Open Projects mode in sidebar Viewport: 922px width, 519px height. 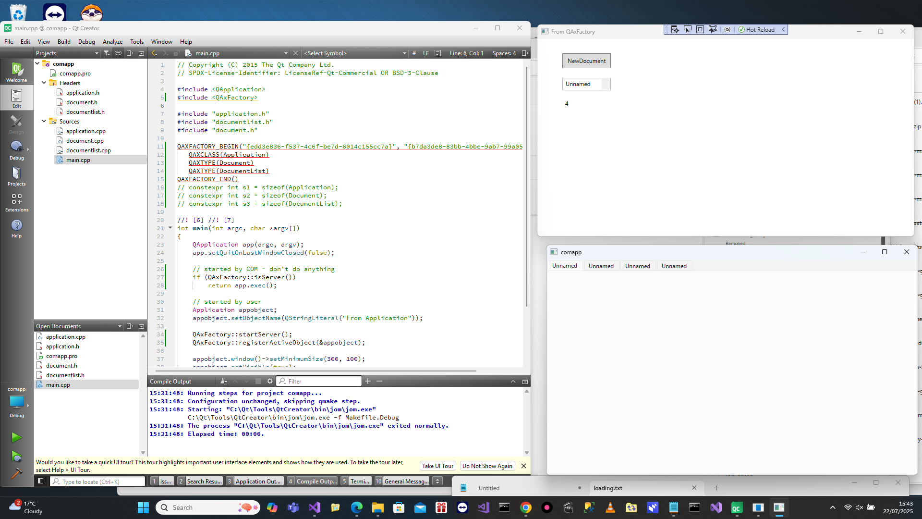pyautogui.click(x=17, y=176)
